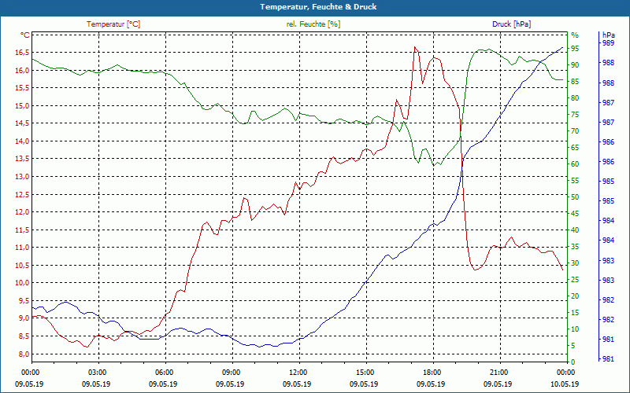Click the green 85 humidity tick
Image resolution: width=630 pixels, height=393 pixels.
click(x=575, y=82)
